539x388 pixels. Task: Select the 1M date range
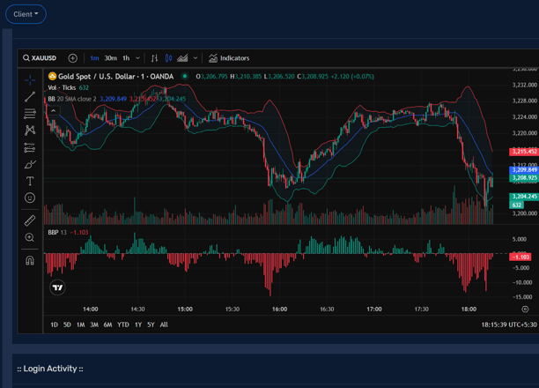pyautogui.click(x=80, y=325)
